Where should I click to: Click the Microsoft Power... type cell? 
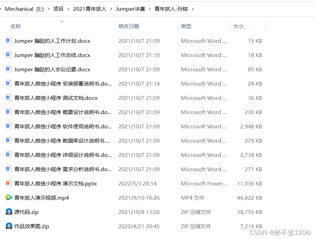[x=204, y=184]
